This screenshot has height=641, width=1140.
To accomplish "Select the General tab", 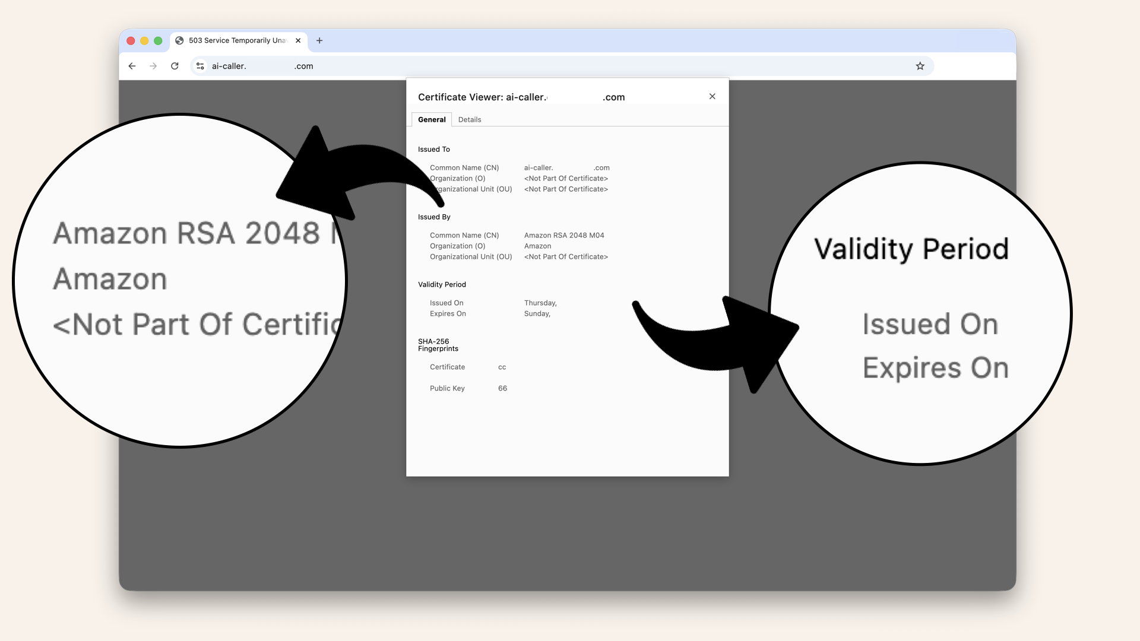I will 431,119.
